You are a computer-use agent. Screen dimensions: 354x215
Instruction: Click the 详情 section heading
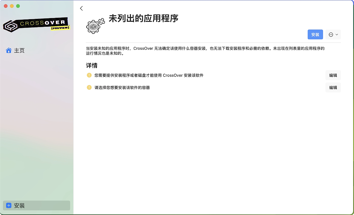tap(92, 66)
